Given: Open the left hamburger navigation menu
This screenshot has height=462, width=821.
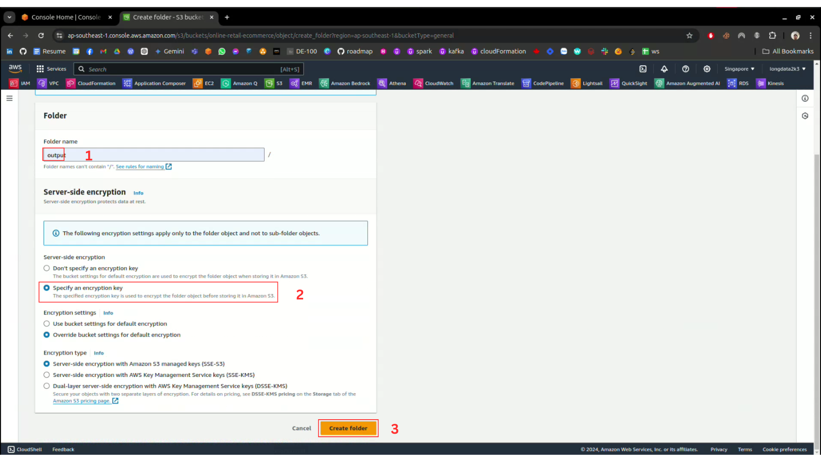Looking at the screenshot, I should 9,98.
